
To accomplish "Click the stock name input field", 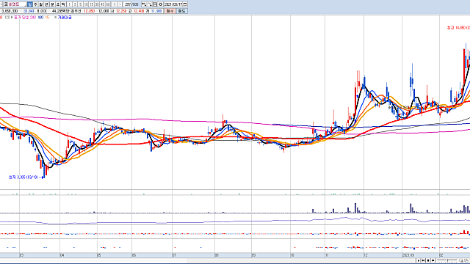I will point(15,4).
